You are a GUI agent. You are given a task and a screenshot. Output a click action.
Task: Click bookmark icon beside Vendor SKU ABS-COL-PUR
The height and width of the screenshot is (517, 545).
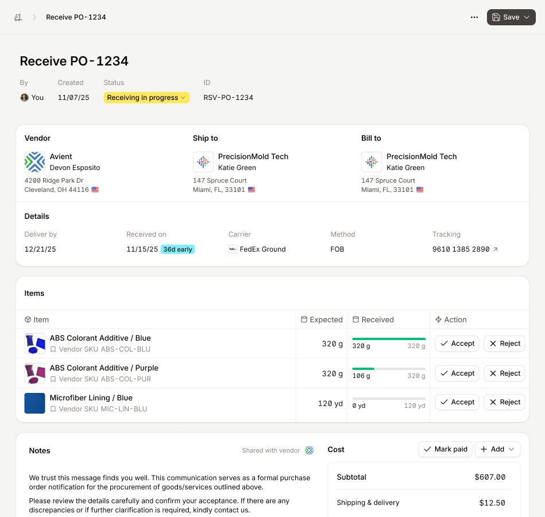click(x=53, y=379)
